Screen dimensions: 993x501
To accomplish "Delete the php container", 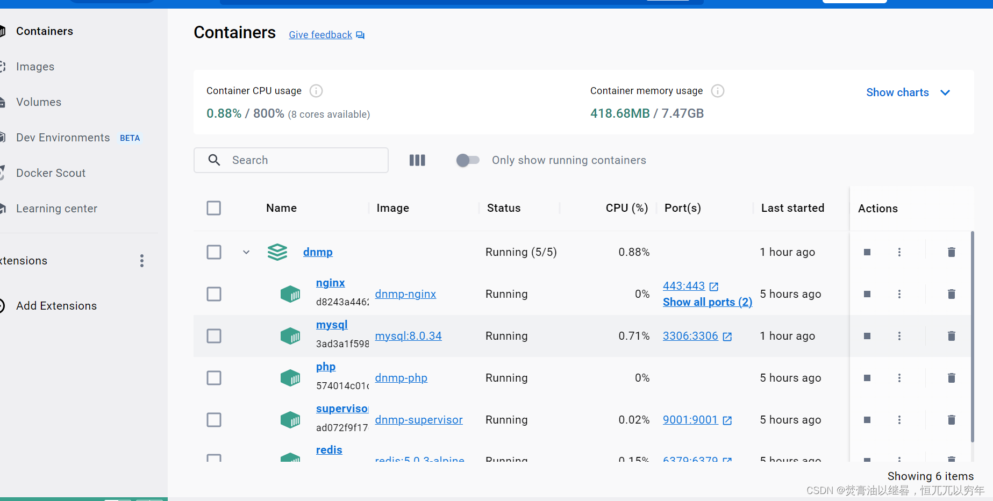I will click(x=951, y=378).
